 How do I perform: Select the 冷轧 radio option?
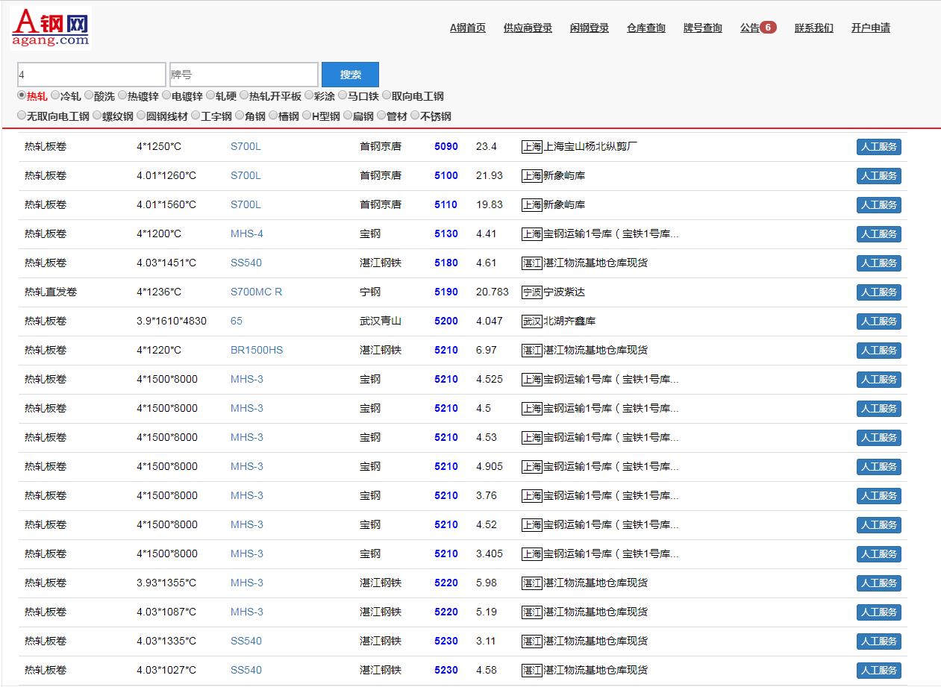55,95
